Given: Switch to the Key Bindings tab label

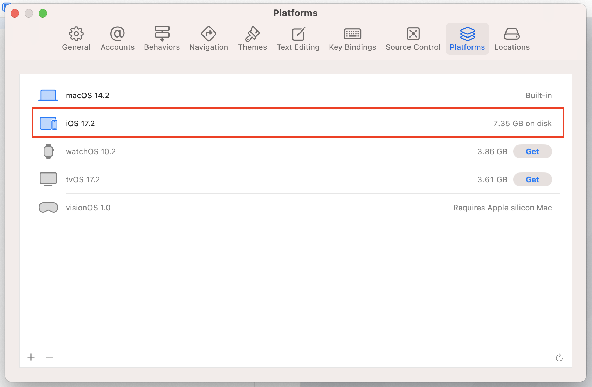Looking at the screenshot, I should [352, 47].
